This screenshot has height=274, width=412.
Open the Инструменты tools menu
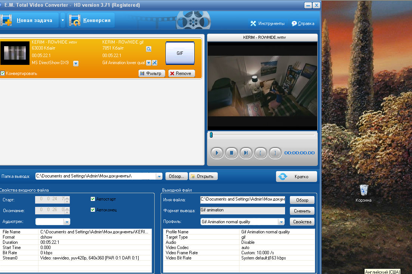pos(267,23)
